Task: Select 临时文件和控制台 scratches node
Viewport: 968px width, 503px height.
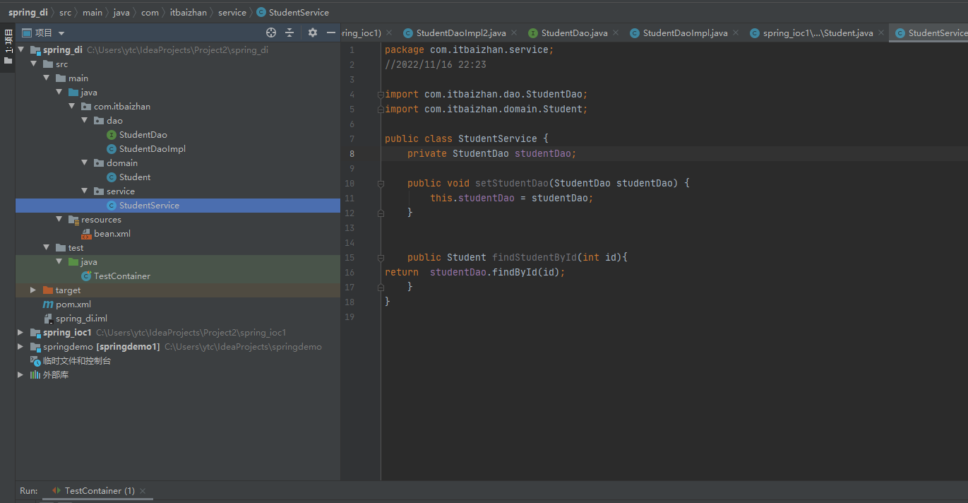Action: (76, 360)
